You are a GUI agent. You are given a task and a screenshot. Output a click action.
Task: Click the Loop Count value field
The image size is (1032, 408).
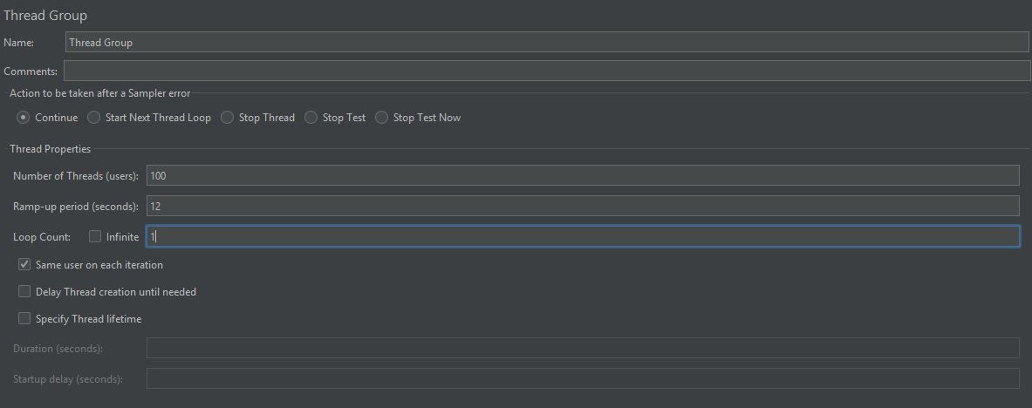point(583,237)
